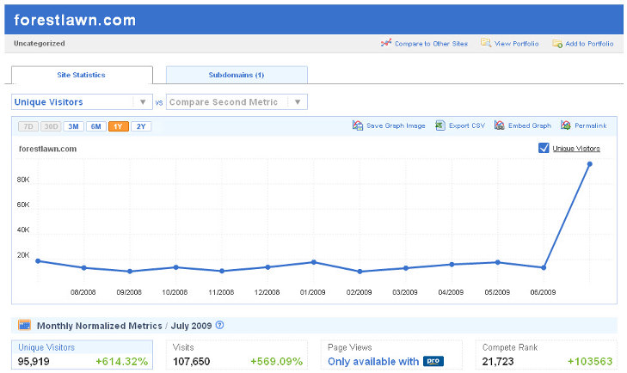Click the 21,723 Compete Rank value
This screenshot has height=373, width=627.
tap(497, 362)
